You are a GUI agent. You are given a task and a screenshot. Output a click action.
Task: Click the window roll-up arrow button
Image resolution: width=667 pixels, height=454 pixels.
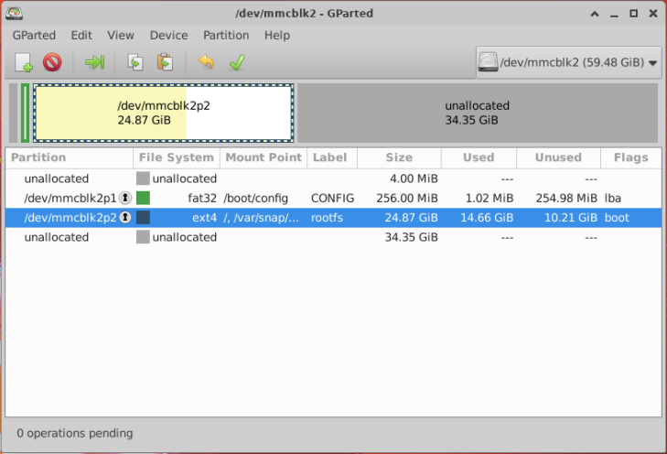point(595,14)
